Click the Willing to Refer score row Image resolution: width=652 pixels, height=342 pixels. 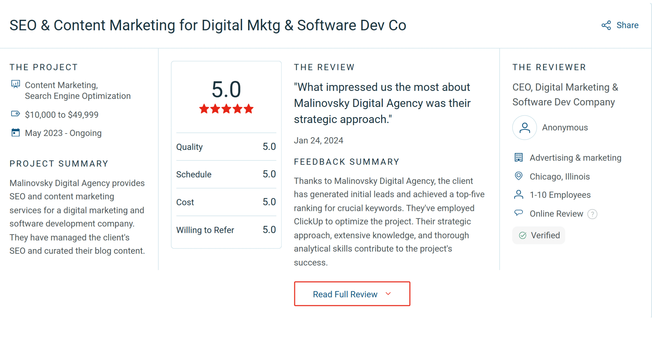[226, 230]
